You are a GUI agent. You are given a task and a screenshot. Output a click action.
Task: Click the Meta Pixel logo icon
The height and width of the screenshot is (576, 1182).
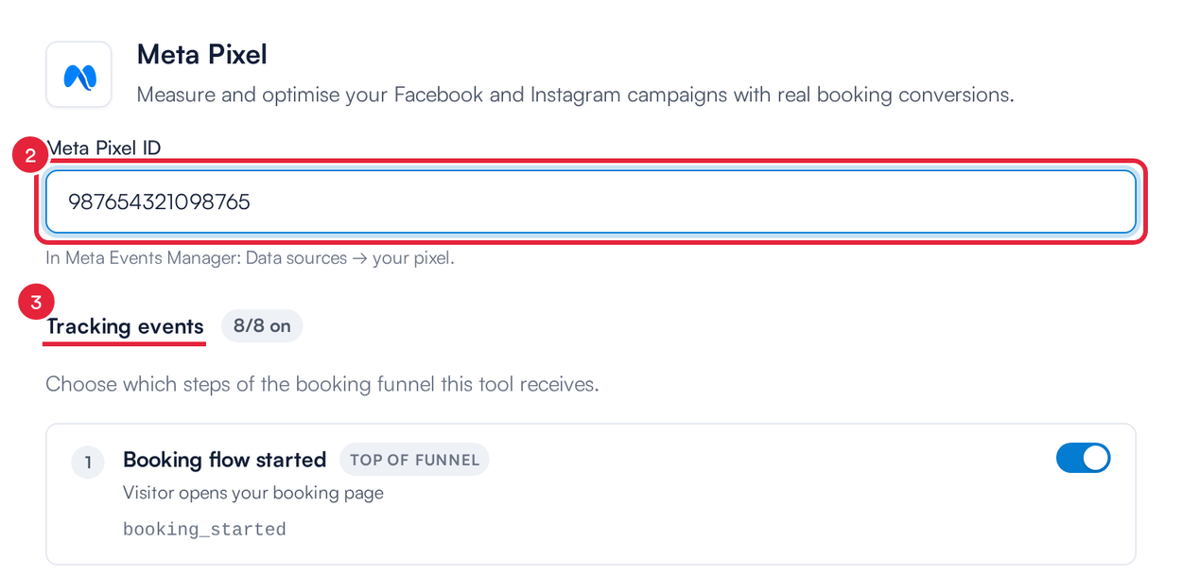[79, 75]
